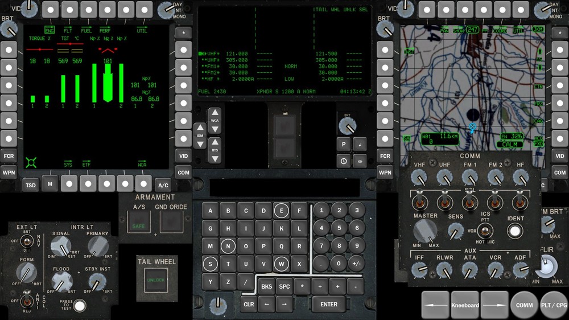Click the WCA down arrow
The width and height of the screenshot is (569, 320).
215,129
